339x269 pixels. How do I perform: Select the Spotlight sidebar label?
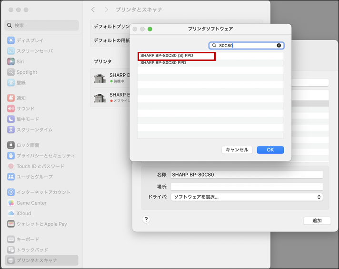point(27,72)
